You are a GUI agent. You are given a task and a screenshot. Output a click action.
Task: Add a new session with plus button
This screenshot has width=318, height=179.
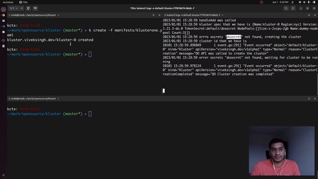[x=22, y=8]
